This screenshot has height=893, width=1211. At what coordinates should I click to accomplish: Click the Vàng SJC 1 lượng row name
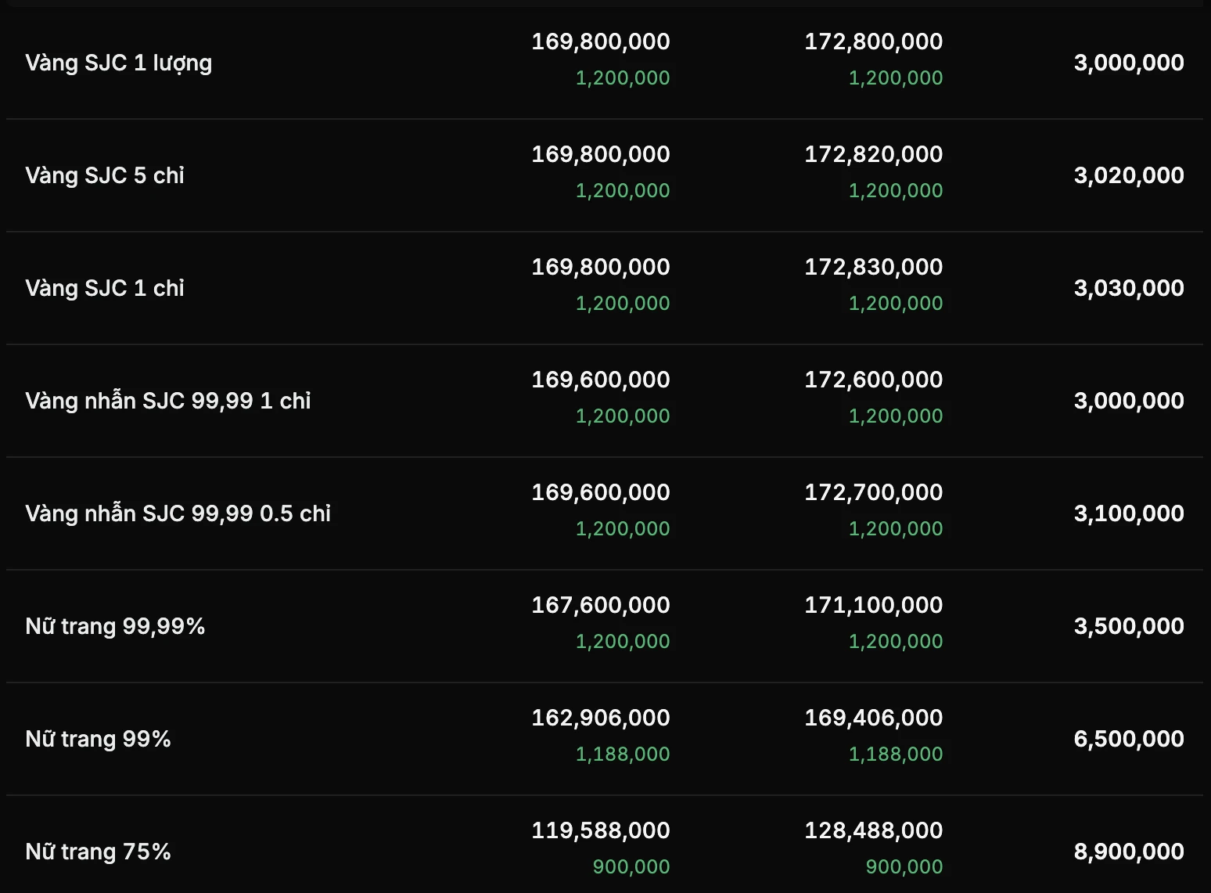[x=118, y=63]
